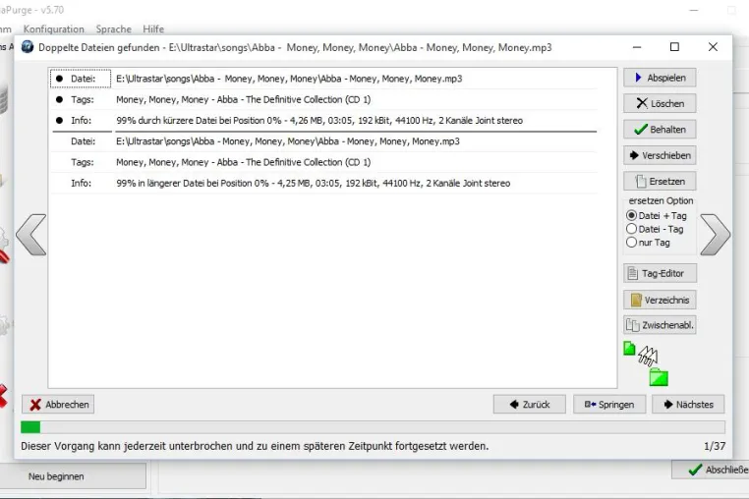The width and height of the screenshot is (749, 499).
Task: Select the second Tags row without bullet
Action: 324,162
